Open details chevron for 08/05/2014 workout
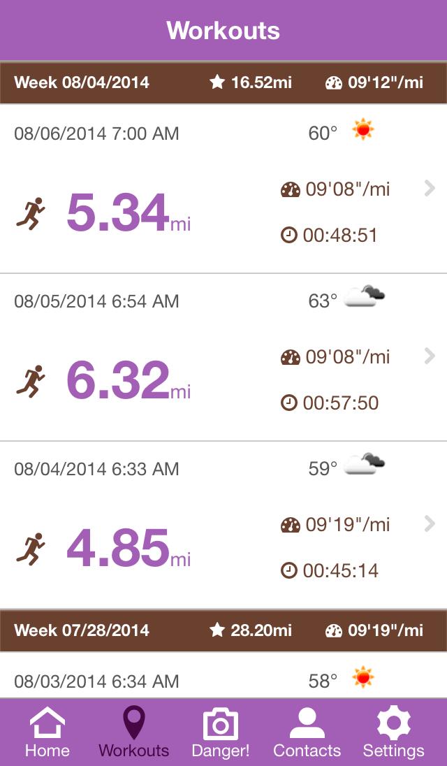447x766 pixels. [x=430, y=356]
